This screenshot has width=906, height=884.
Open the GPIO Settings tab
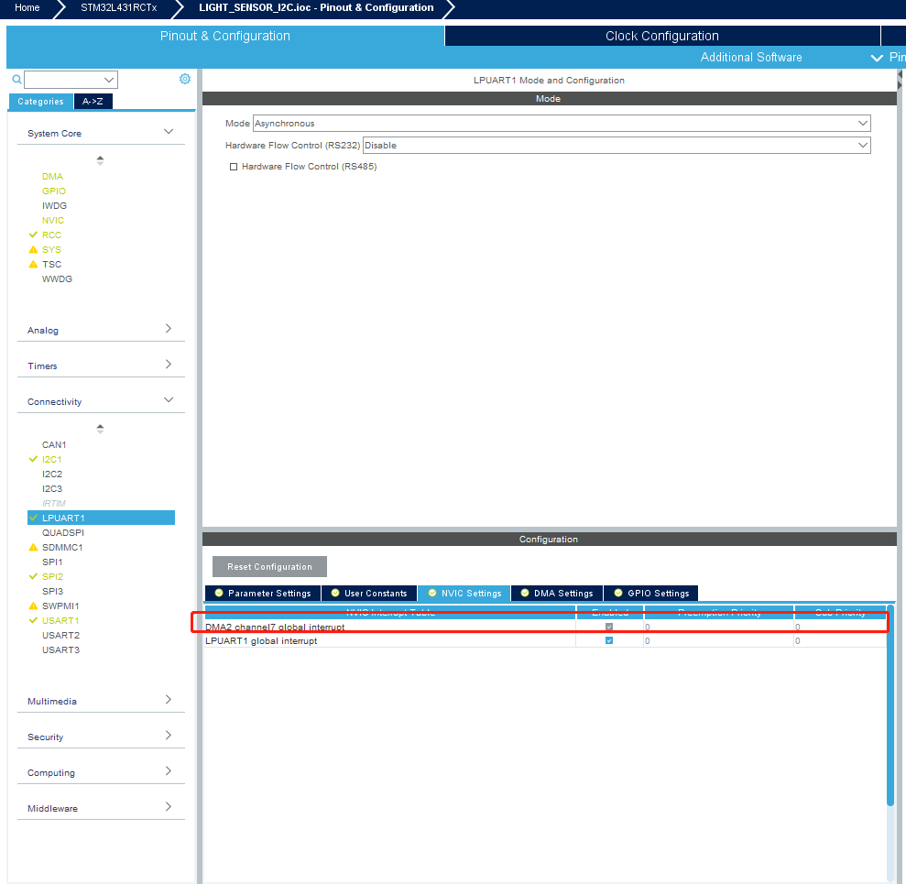[651, 594]
